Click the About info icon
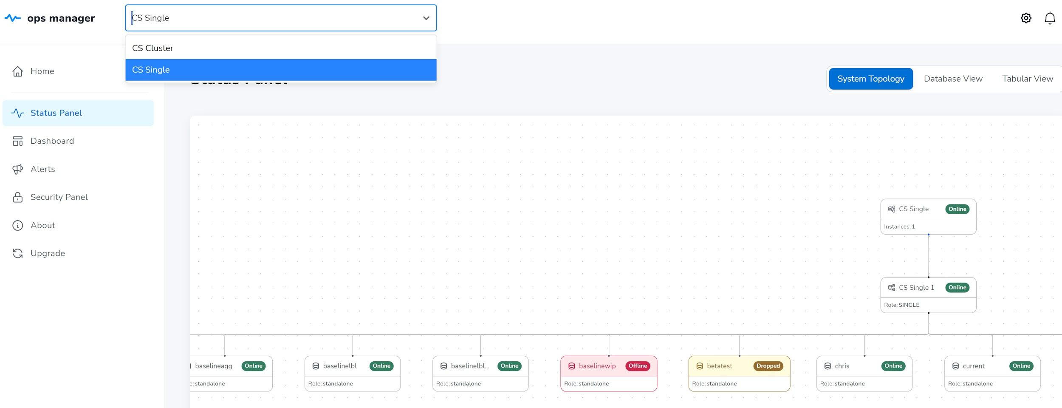This screenshot has width=1062, height=408. pyautogui.click(x=17, y=225)
